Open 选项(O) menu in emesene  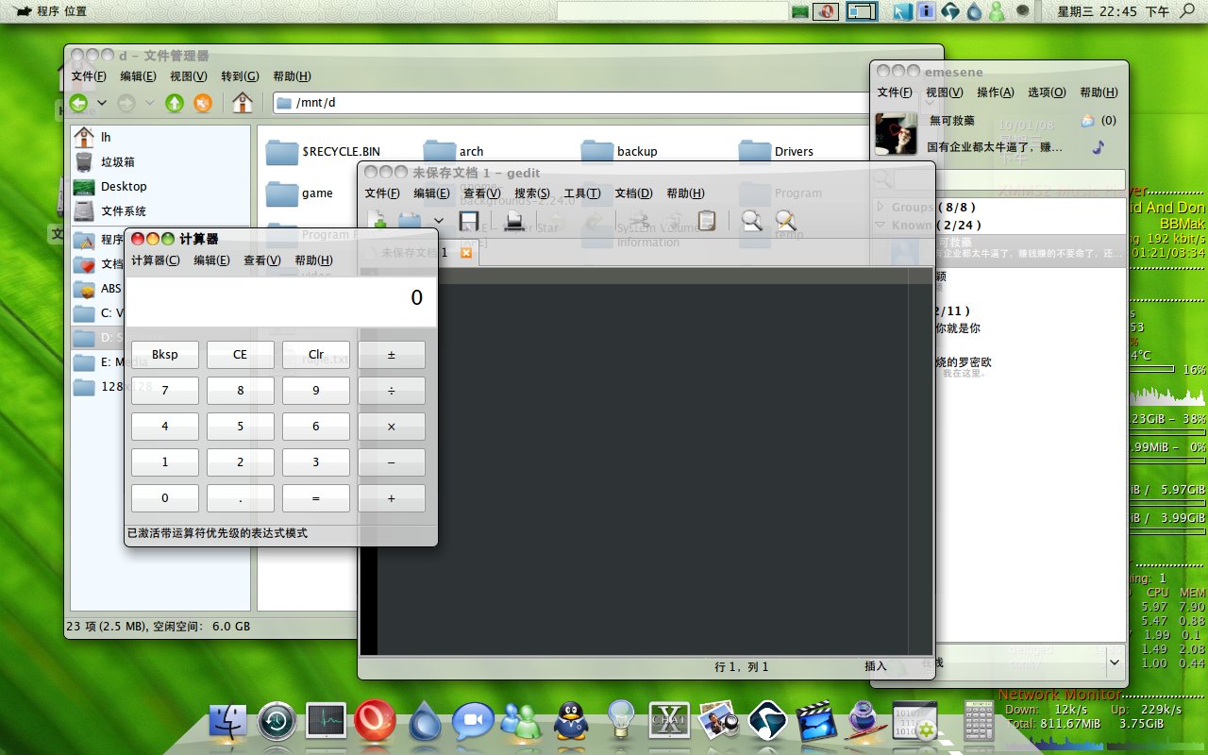[x=1047, y=92]
